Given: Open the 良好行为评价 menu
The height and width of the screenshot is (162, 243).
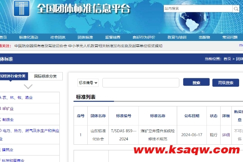Looking at the screenshot, I should [x=144, y=37].
